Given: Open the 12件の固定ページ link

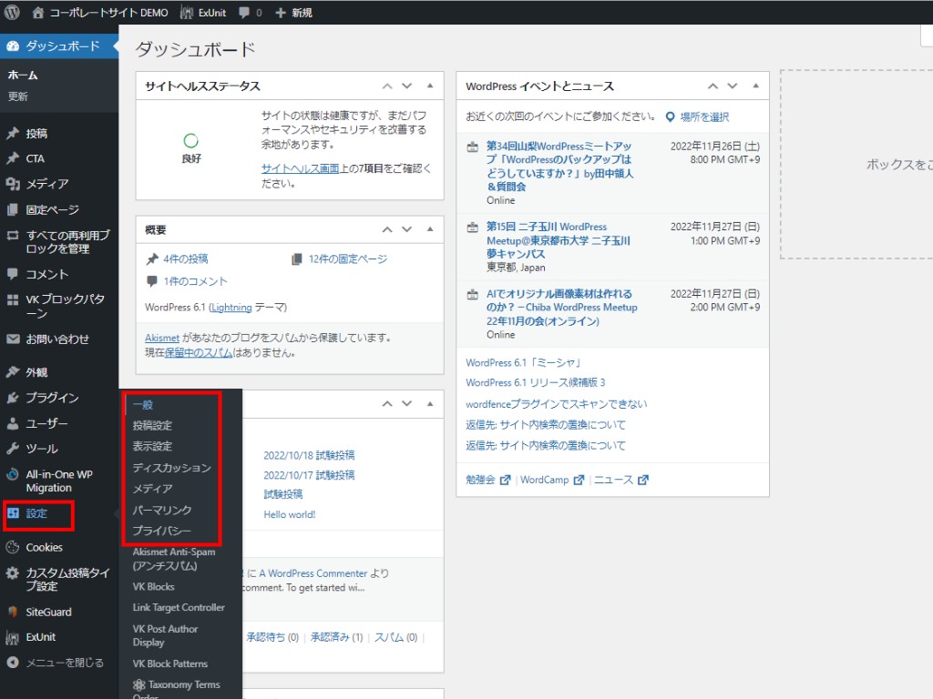Looking at the screenshot, I should [347, 259].
